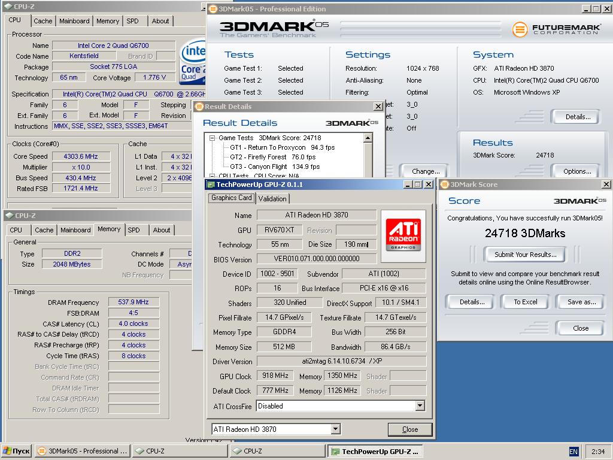Click Details button in 3DMark Score window
613x460 pixels.
pos(472,302)
